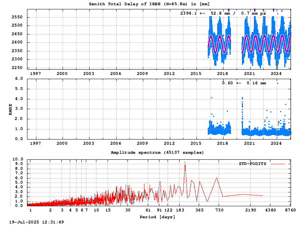Click the trend value '0.7 mm pa'
The height and width of the screenshot is (225, 300).
coord(253,13)
